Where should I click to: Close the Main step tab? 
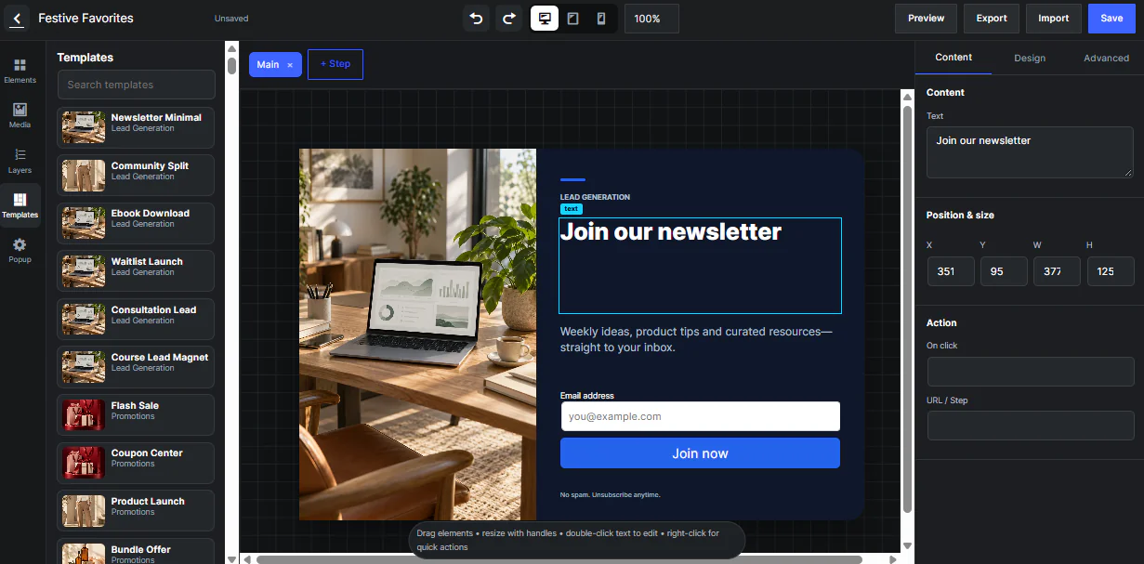tap(290, 65)
